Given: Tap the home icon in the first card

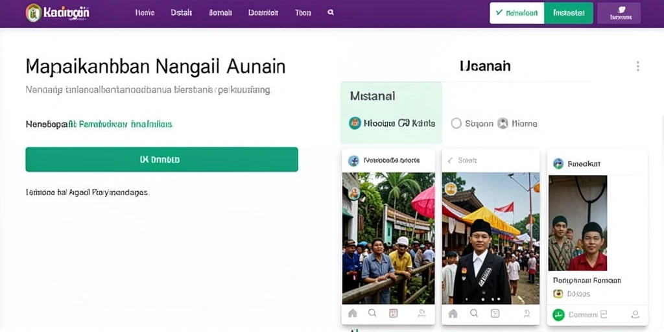Looking at the screenshot, I should click(352, 313).
